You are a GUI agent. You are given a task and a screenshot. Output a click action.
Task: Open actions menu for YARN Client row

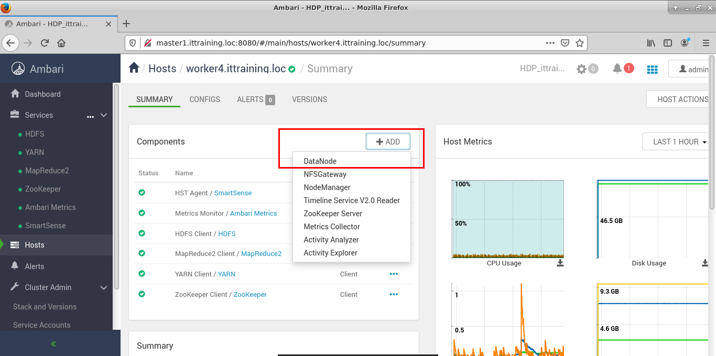(394, 274)
